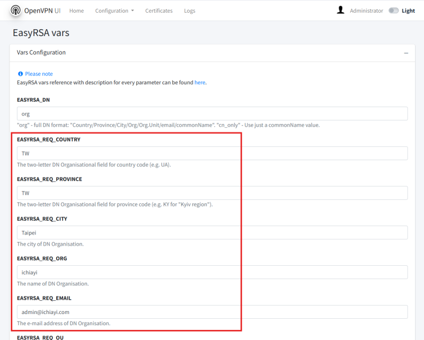Click the province code help text
This screenshot has height=340, width=424.
tap(115, 204)
